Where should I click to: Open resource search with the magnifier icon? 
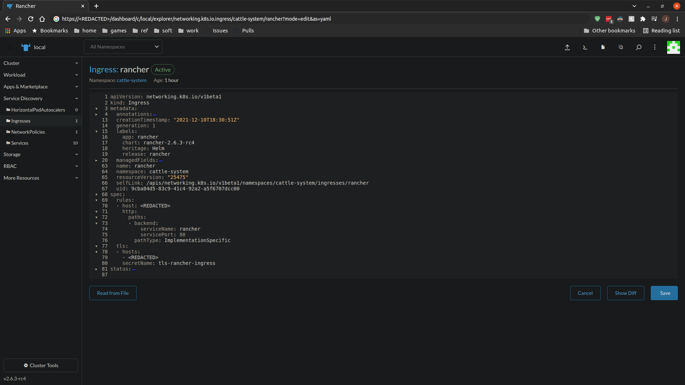(639, 47)
